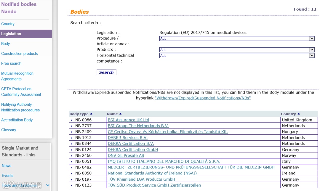Image resolution: width=320 pixels, height=191 pixels.
Task: Open Events under Single Market links
Action: coord(7,176)
